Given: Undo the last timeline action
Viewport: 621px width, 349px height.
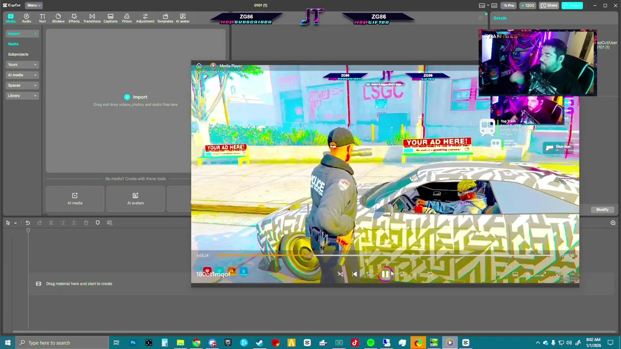Looking at the screenshot, I should point(28,222).
